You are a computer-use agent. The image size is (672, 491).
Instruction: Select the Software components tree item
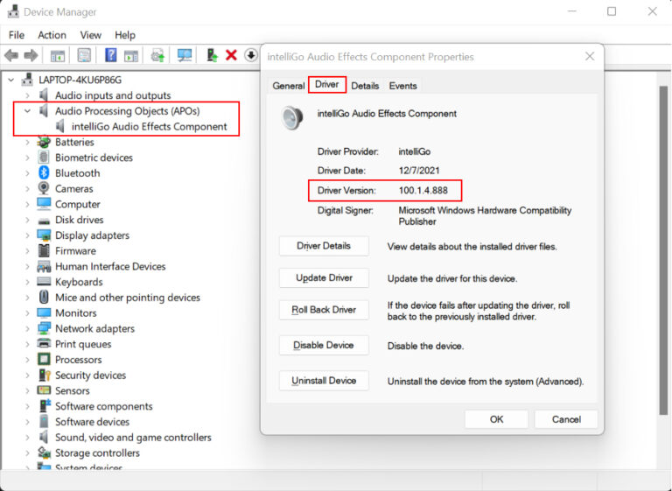pos(104,406)
